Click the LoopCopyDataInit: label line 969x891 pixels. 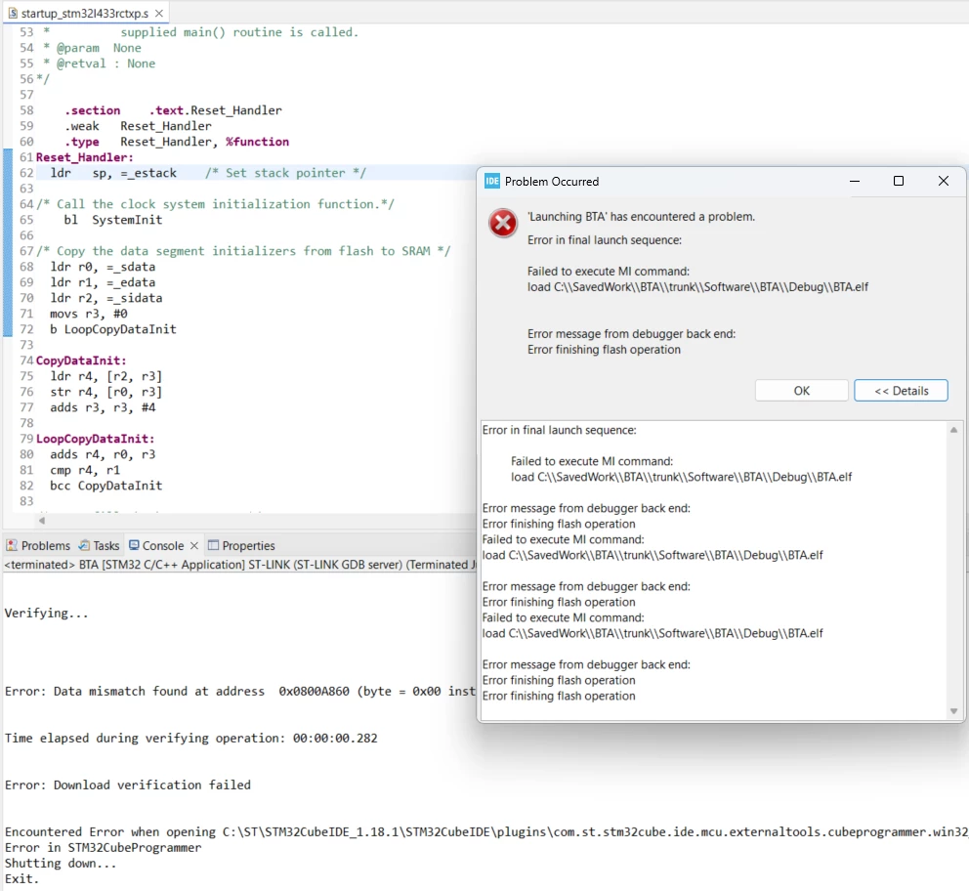pos(95,439)
